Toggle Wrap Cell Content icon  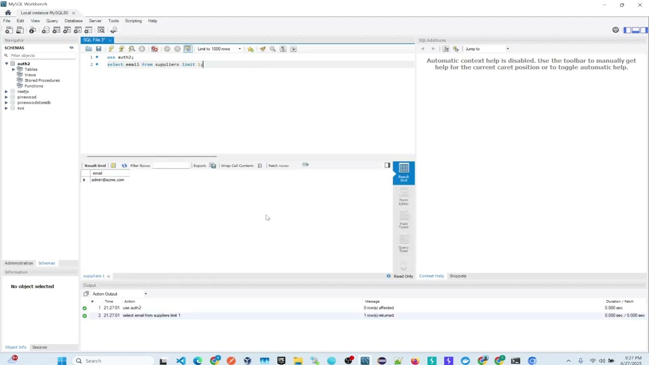coord(260,166)
